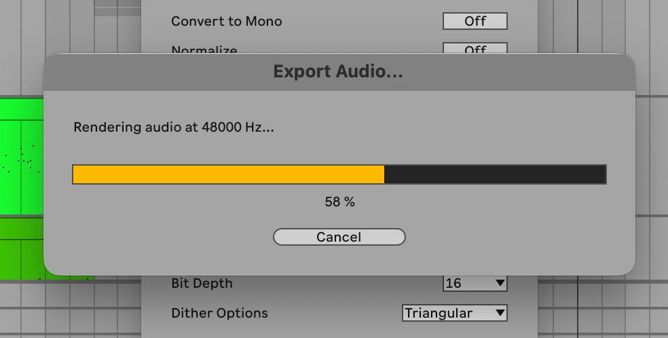Open the Dither Options Triangular dropdown
Image resolution: width=668 pixels, height=338 pixels.
tap(454, 313)
